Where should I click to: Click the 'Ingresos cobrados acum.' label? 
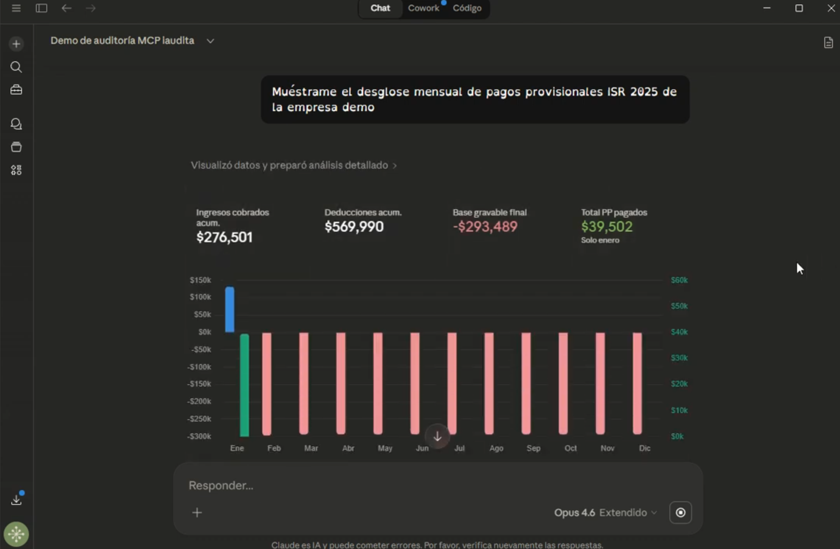[233, 217]
